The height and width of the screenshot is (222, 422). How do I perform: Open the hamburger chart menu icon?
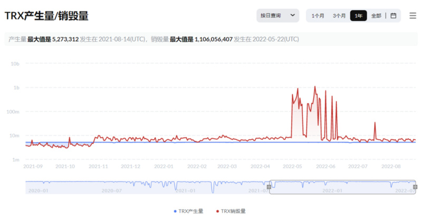pos(413,16)
